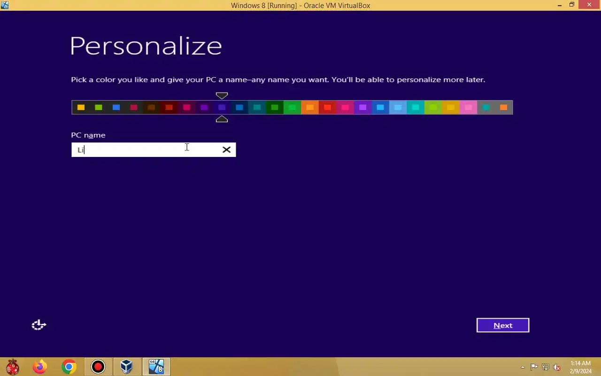Pick the gold yellow full-color swatch
601x376 pixels.
(x=451, y=108)
